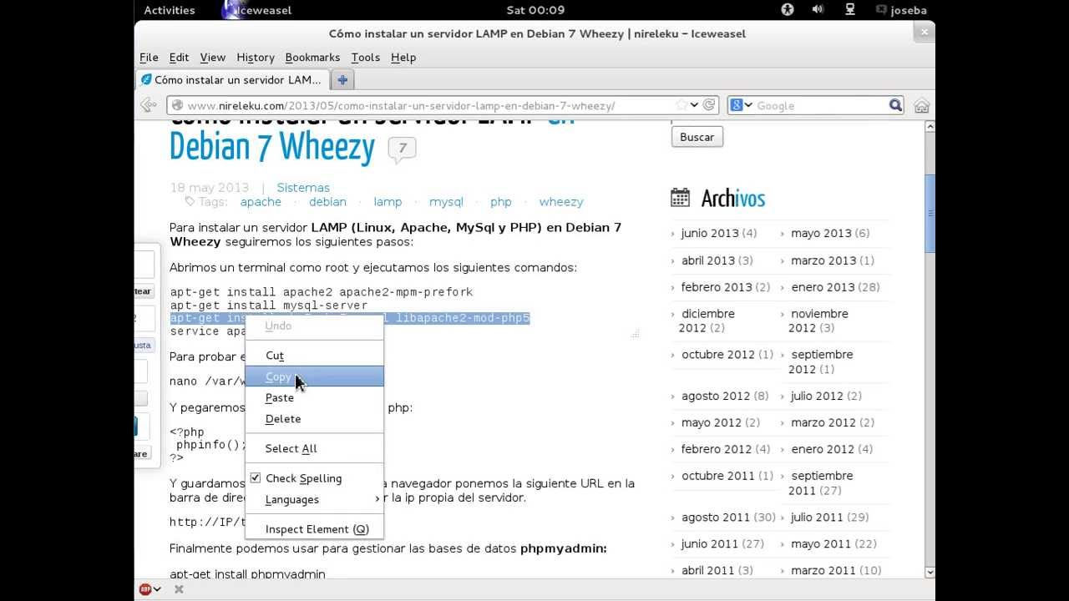Screen dimensions: 1069x601
Task: Open the febrero 2012 archive link
Action: pos(716,449)
